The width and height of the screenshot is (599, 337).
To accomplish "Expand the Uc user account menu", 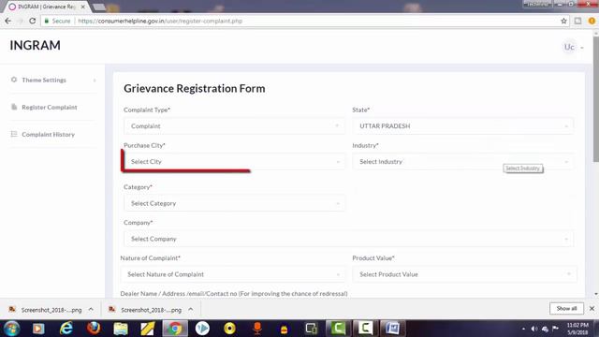I will (x=574, y=47).
